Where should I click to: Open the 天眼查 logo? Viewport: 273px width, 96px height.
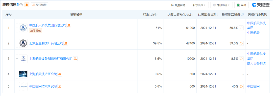tap(261, 5)
